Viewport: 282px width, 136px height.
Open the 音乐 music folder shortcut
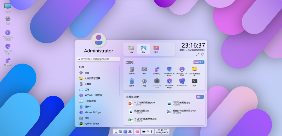coord(156,49)
